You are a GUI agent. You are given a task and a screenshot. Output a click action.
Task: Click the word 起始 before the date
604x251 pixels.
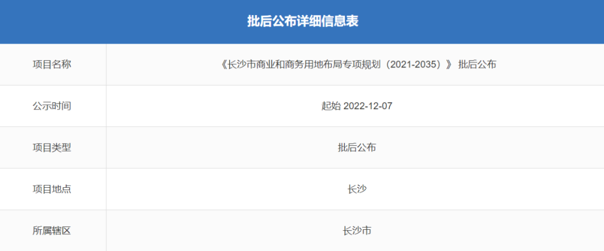pos(331,106)
